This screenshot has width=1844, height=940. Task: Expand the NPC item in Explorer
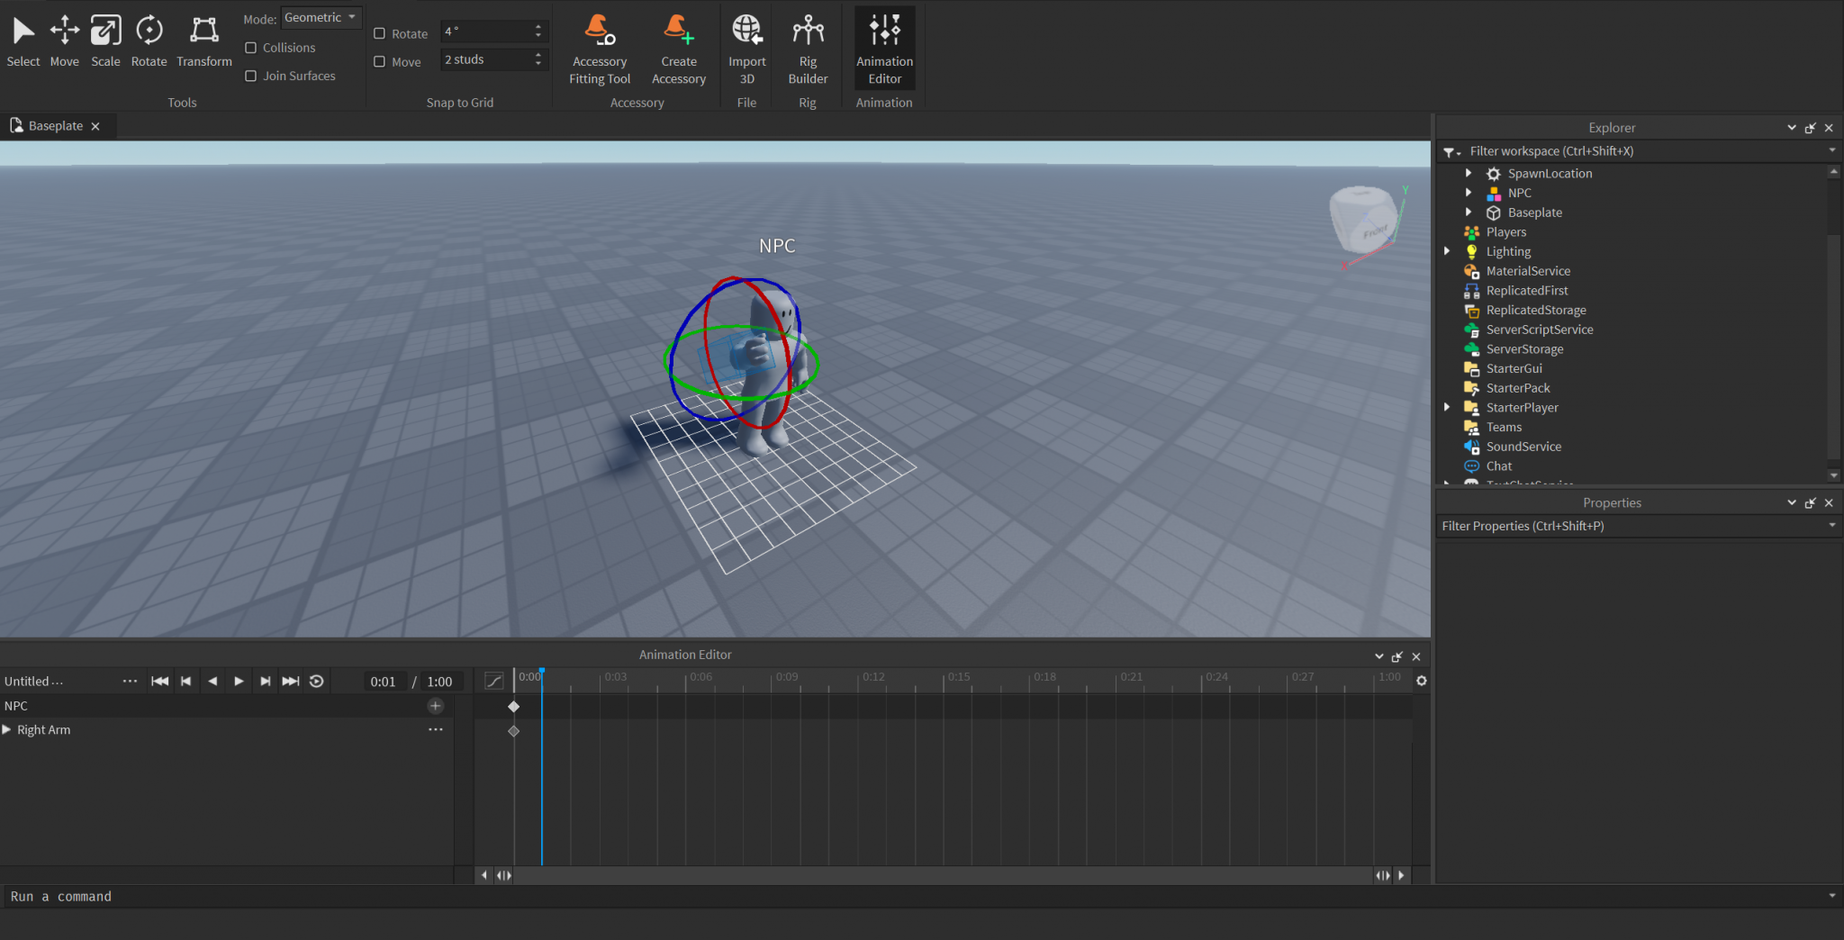[x=1469, y=192]
